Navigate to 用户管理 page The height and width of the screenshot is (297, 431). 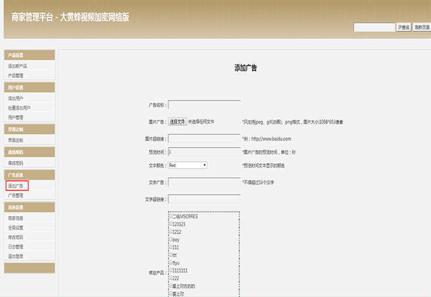coord(16,117)
